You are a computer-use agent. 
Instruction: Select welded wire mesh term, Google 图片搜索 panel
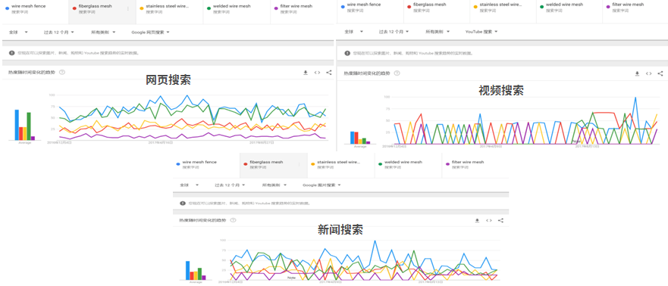pos(407,164)
